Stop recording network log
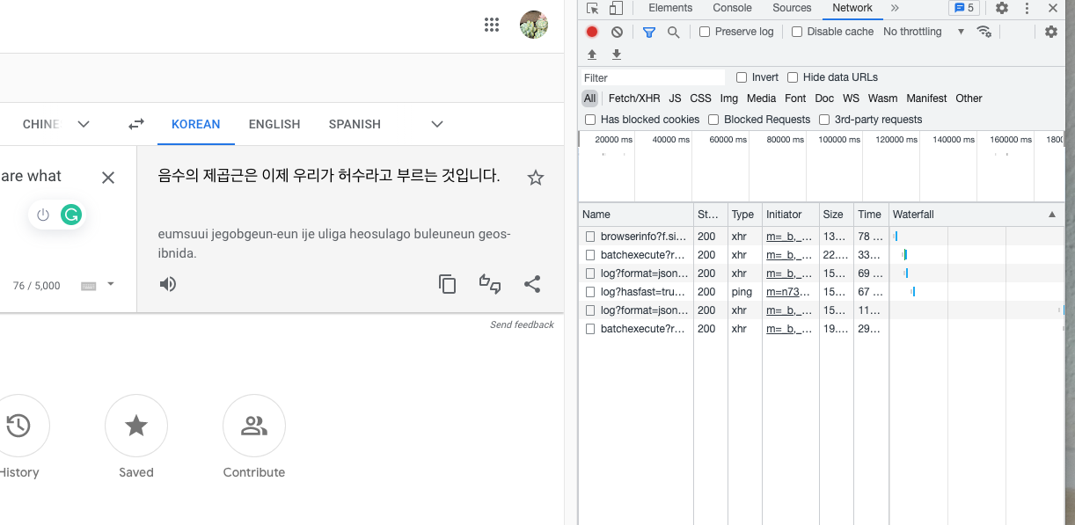The height and width of the screenshot is (525, 1075). coord(592,32)
